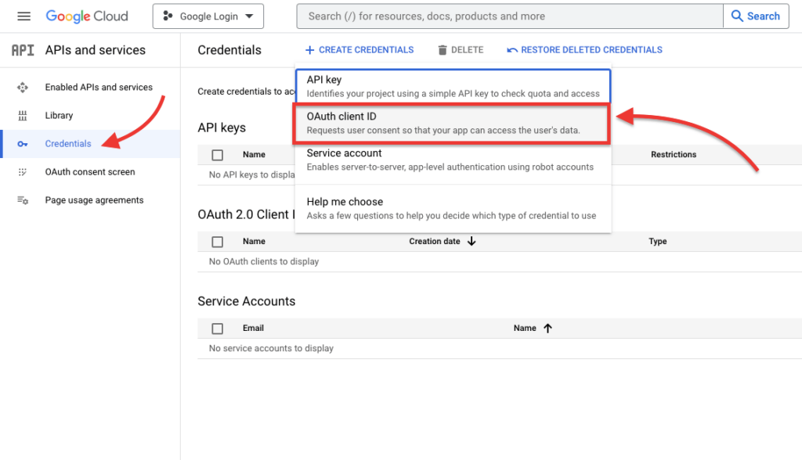
Task: Click the project dots icon in selector
Action: tap(168, 16)
